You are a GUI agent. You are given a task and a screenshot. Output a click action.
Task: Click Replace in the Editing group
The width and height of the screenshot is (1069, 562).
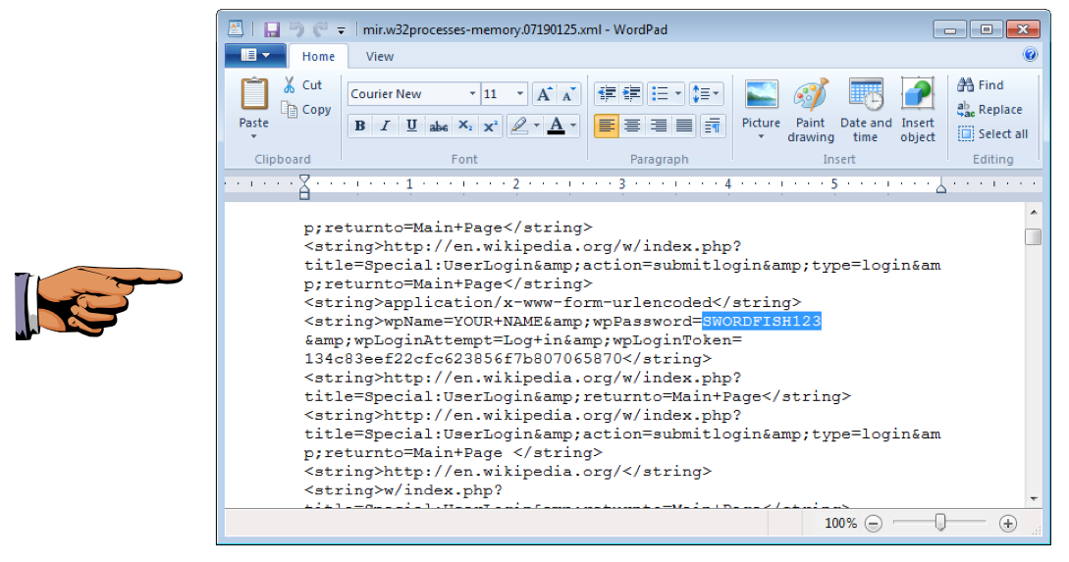pyautogui.click(x=989, y=110)
